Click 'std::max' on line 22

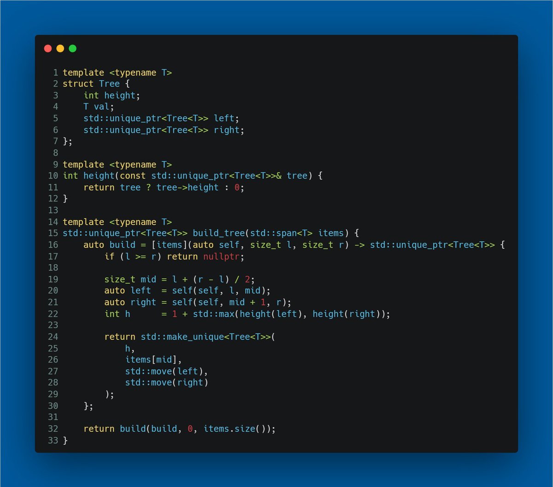click(x=214, y=314)
